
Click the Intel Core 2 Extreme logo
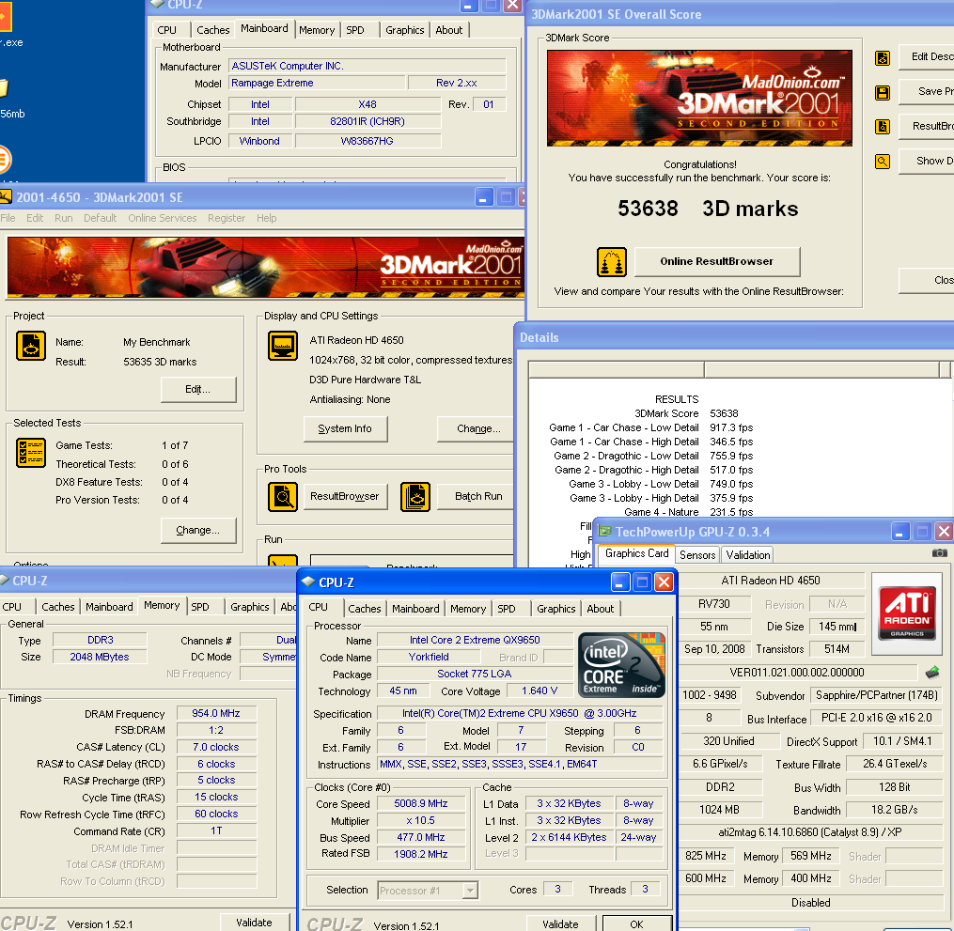click(x=620, y=664)
